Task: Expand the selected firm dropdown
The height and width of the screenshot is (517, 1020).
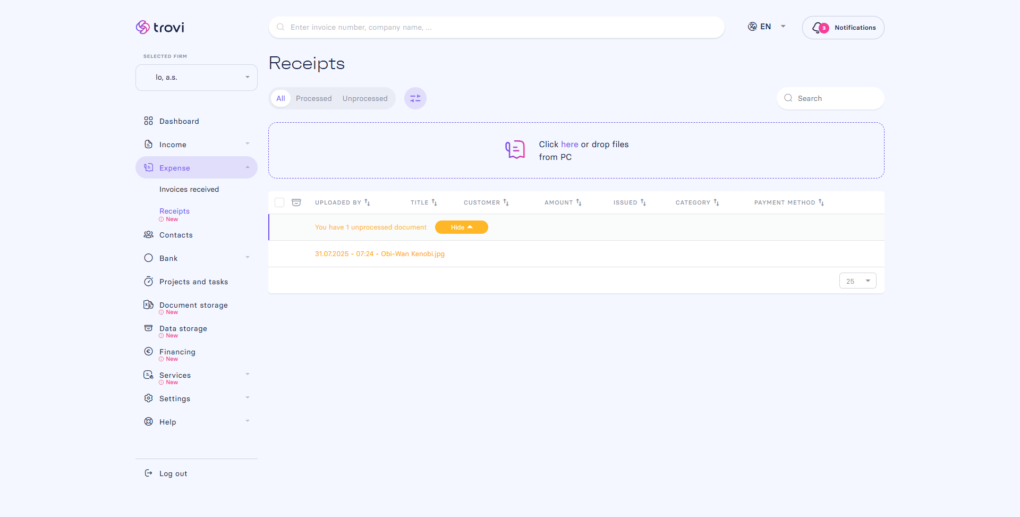Action: point(197,78)
